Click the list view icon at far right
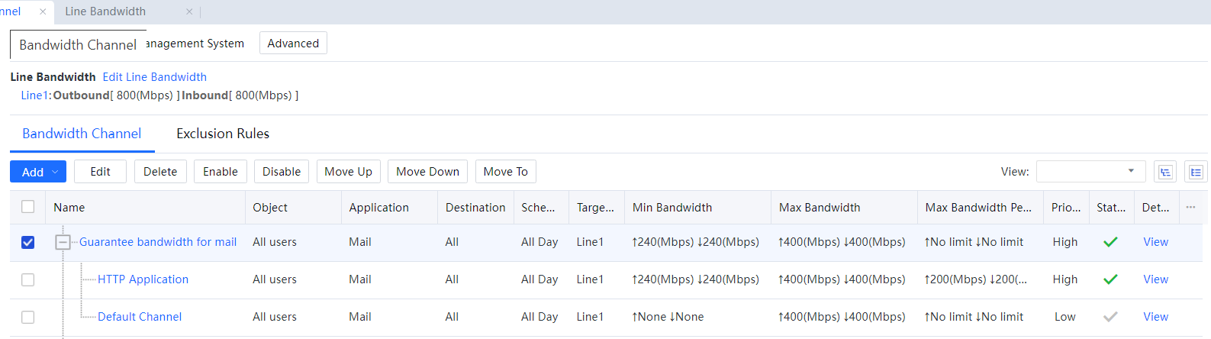 (1196, 172)
